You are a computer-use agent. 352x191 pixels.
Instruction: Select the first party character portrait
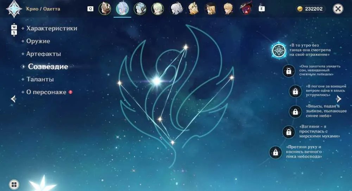(105, 9)
